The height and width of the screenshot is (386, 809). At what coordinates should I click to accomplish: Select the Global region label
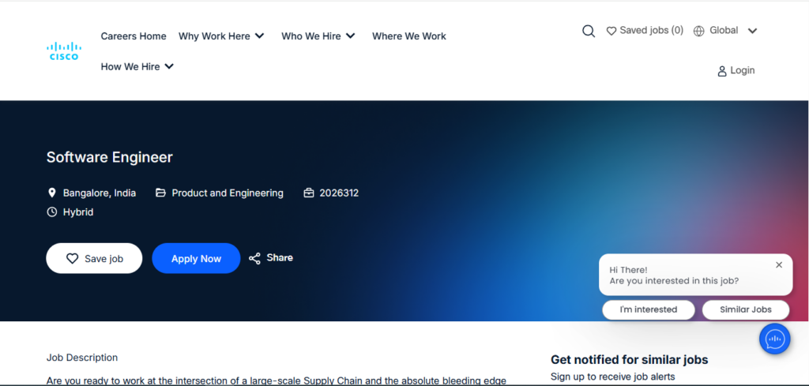coord(724,31)
